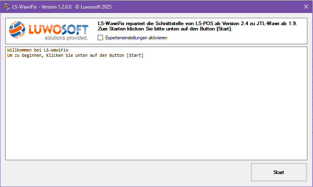Click the window title text 'LS-WawiFix - Version 1.2.0.0'
Viewport: 313px width, 187px height.
tap(42, 7)
